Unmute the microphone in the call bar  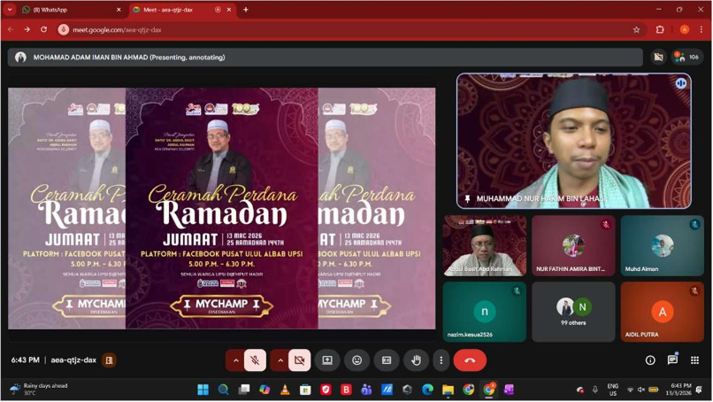pos(255,360)
